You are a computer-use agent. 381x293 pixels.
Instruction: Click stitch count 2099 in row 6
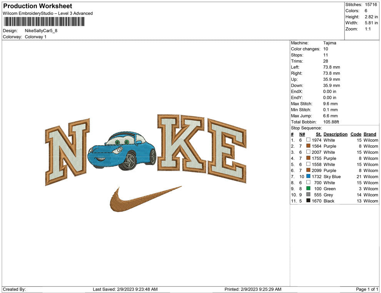(x=317, y=170)
